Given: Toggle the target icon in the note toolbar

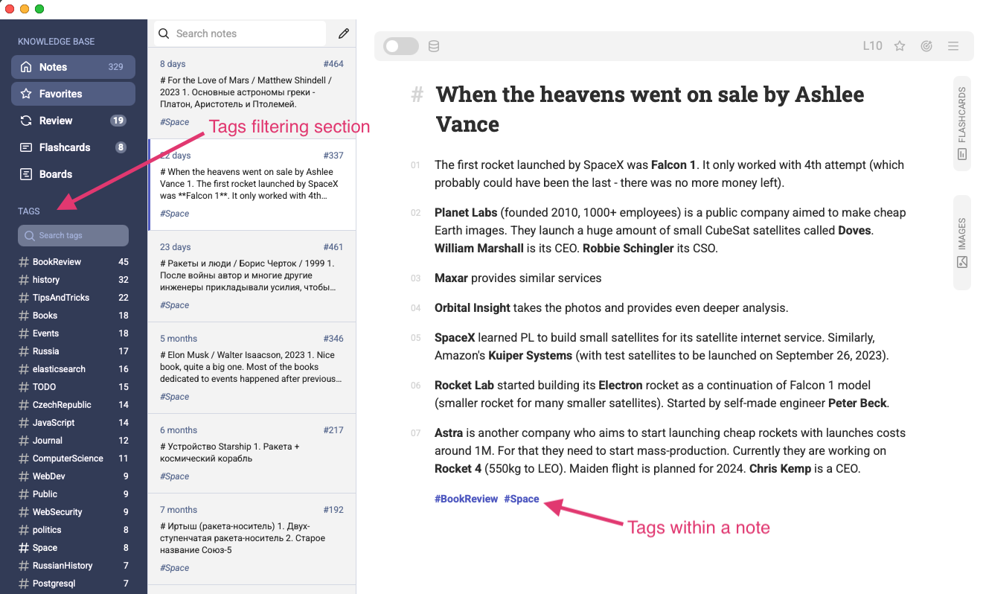Looking at the screenshot, I should [x=926, y=45].
